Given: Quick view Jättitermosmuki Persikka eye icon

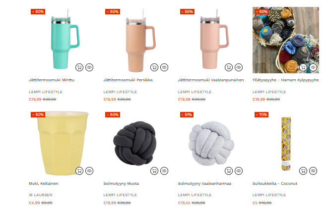Looking at the screenshot, I should [164, 67].
